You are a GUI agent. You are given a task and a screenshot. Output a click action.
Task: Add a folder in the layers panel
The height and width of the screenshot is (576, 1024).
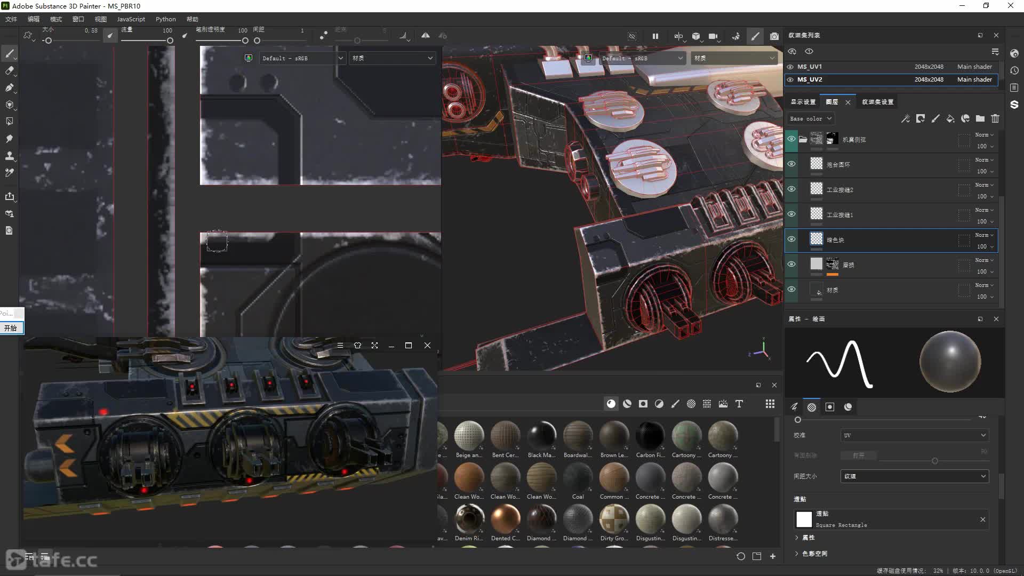click(x=980, y=118)
